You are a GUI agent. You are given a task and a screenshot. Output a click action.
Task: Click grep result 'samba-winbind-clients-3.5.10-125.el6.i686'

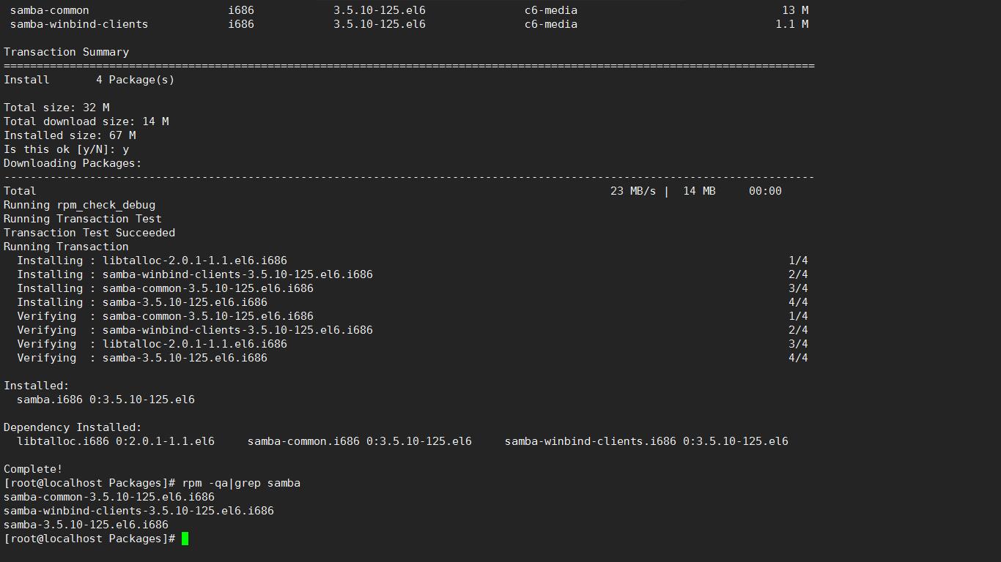point(138,511)
